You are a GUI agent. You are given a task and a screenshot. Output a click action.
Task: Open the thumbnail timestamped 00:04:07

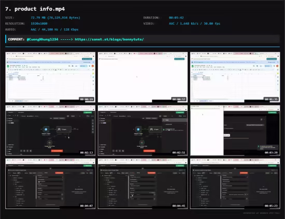point(50,184)
